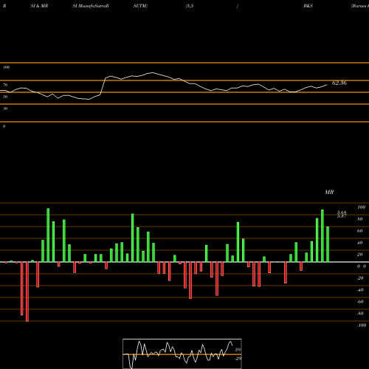Viewport: 369px width, 369px height.
Task: Click the 59 value in mini chart
Action: pyautogui.click(x=238, y=350)
